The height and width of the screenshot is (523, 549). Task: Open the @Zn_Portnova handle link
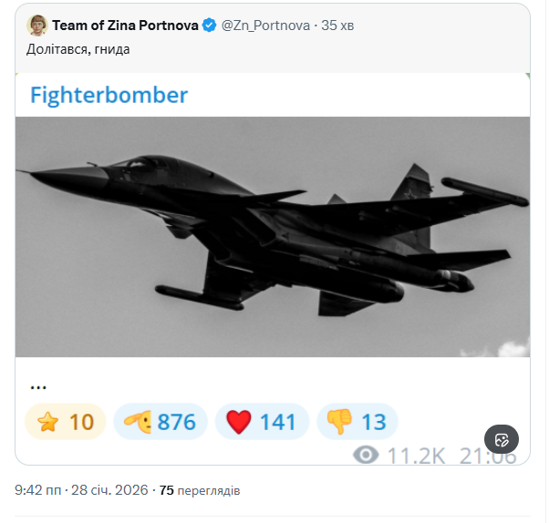pyautogui.click(x=266, y=26)
